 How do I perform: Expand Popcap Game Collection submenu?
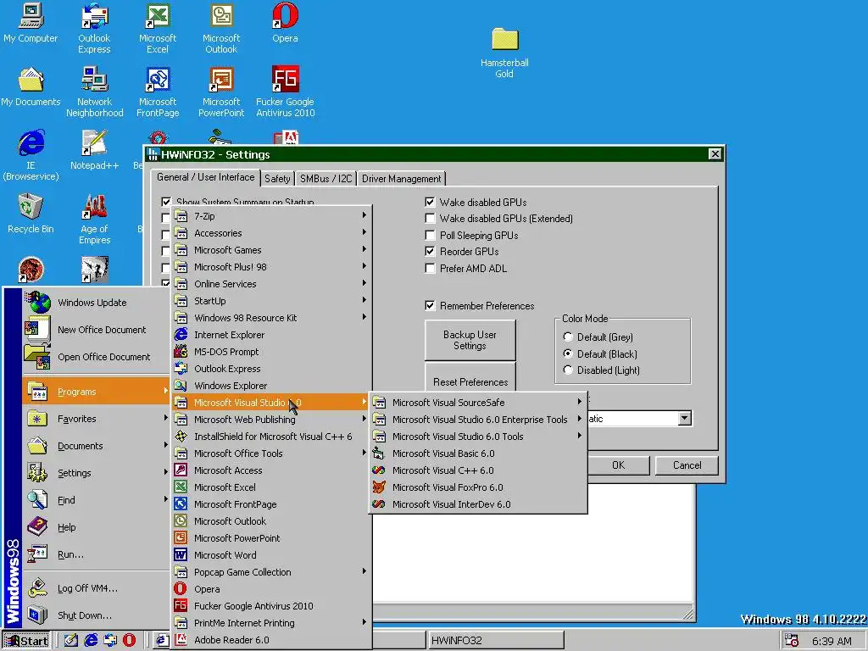point(271,572)
